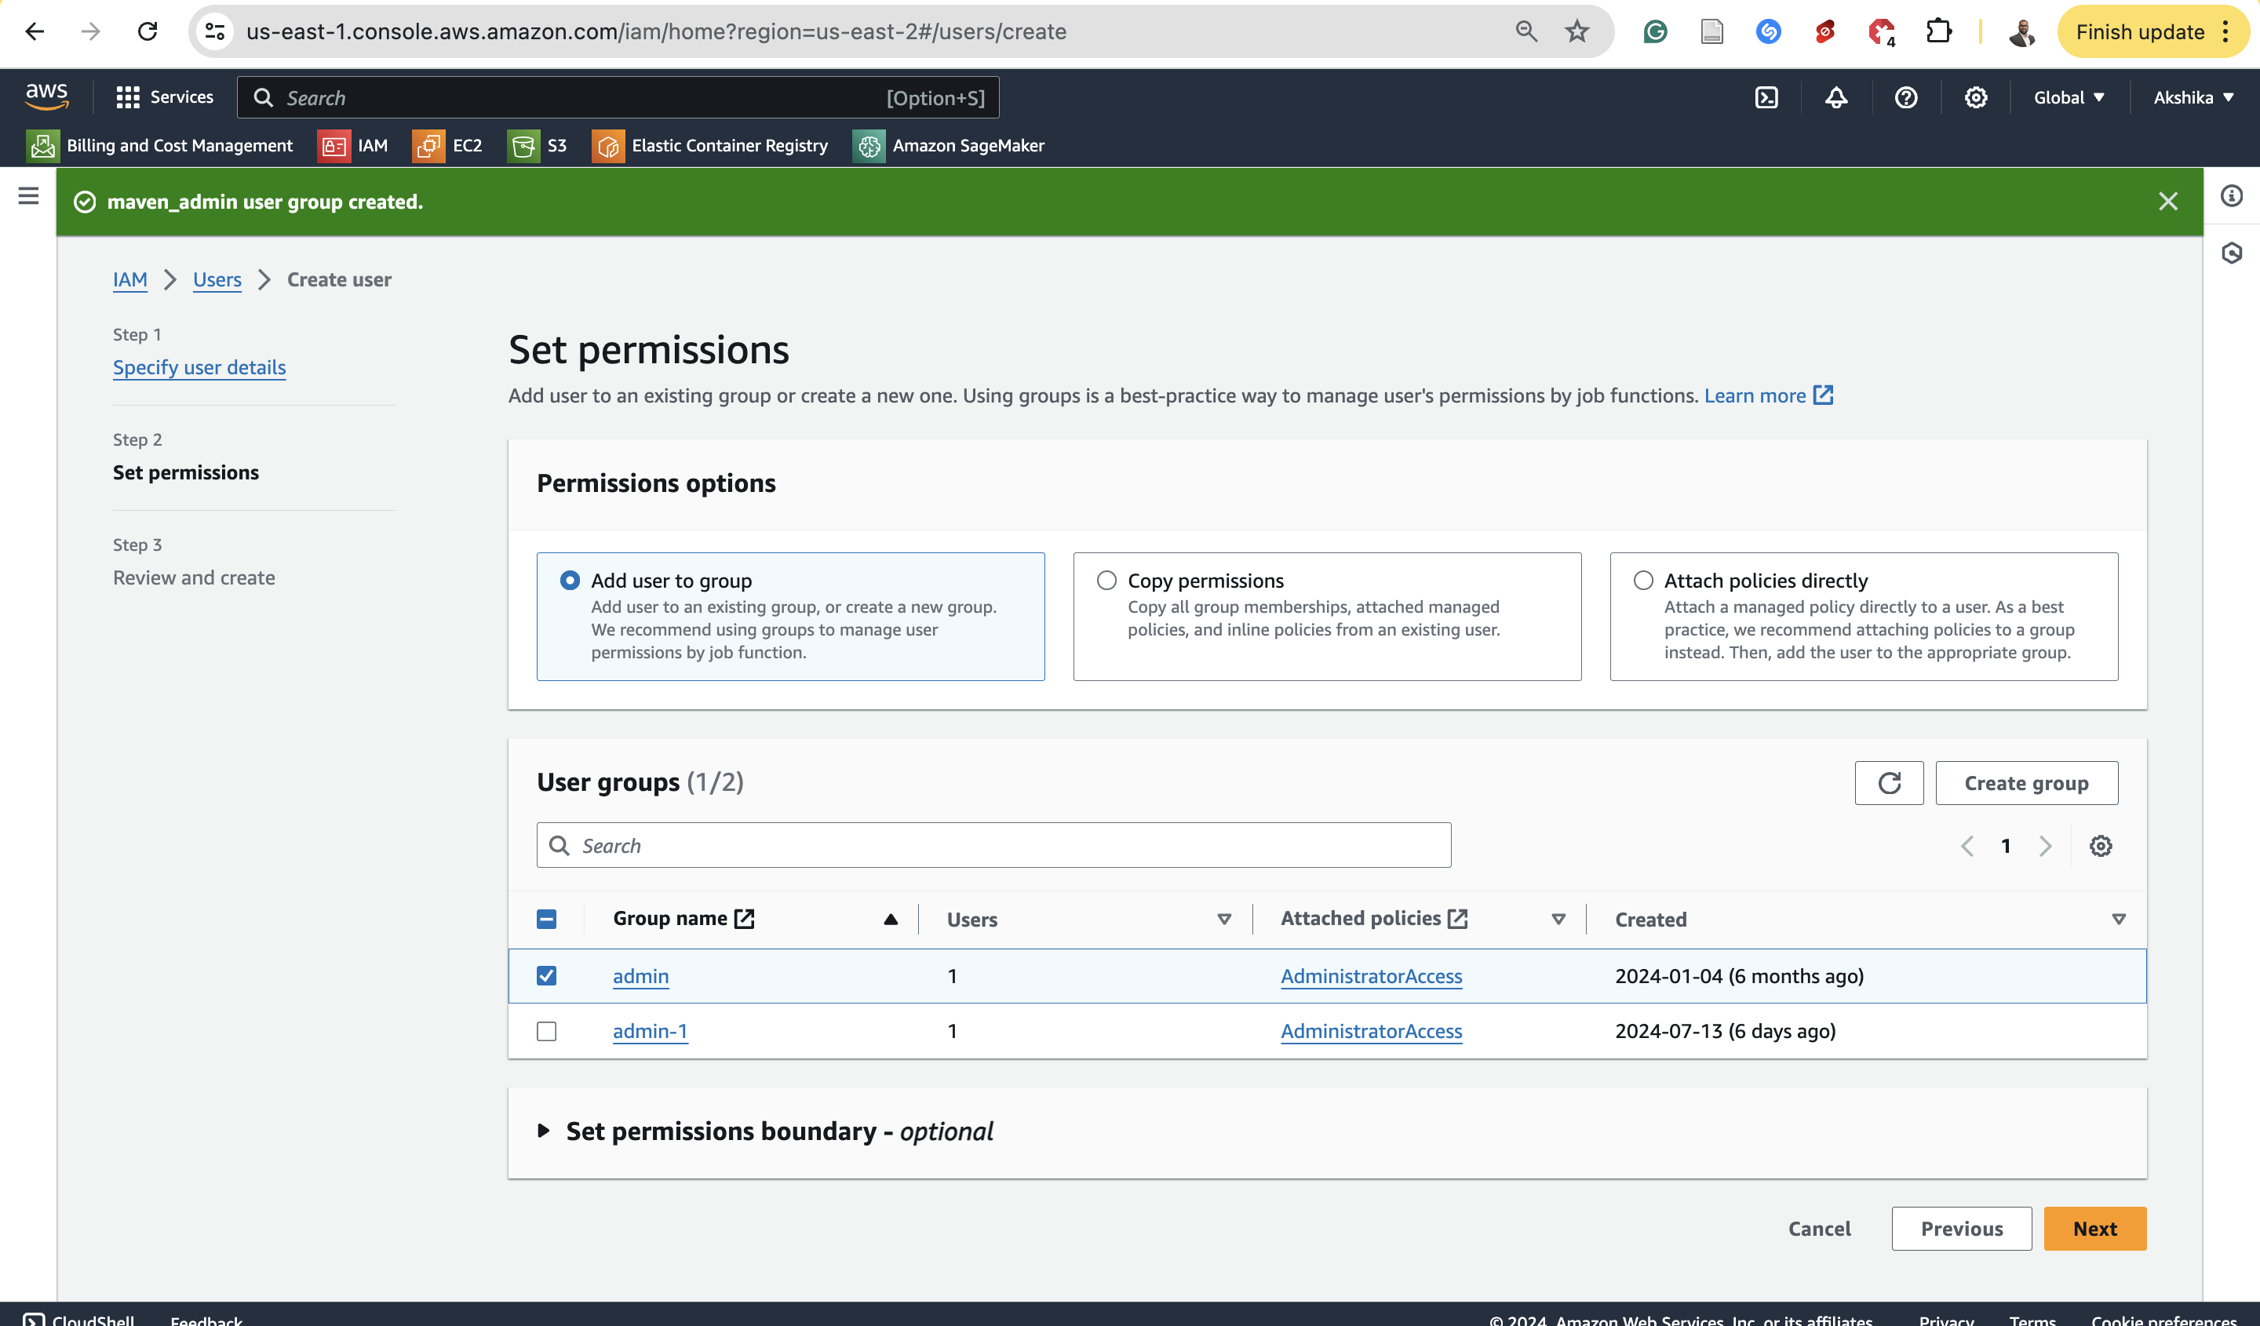
Task: Open the AWS help question-mark icon
Action: pos(1906,98)
